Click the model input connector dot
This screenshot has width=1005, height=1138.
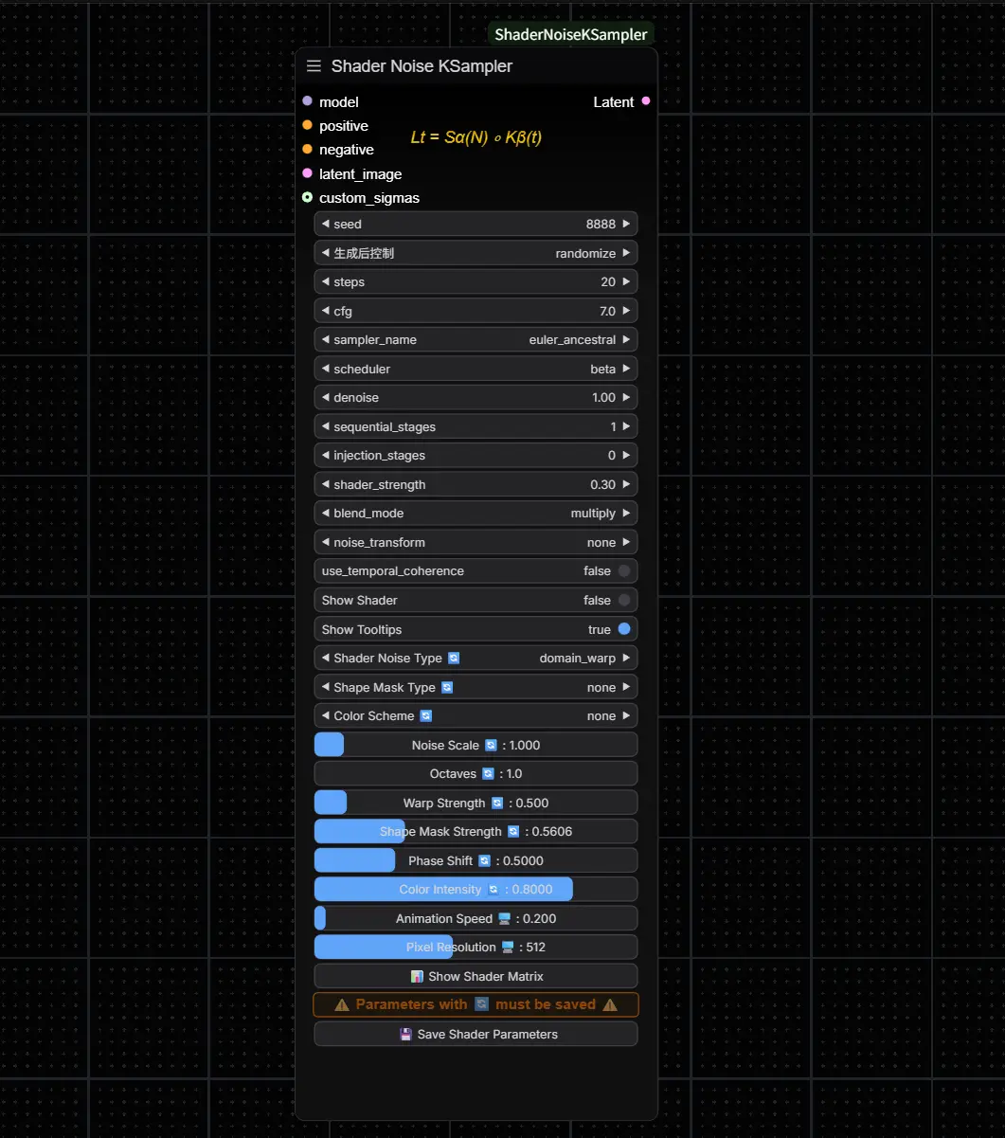(x=307, y=101)
